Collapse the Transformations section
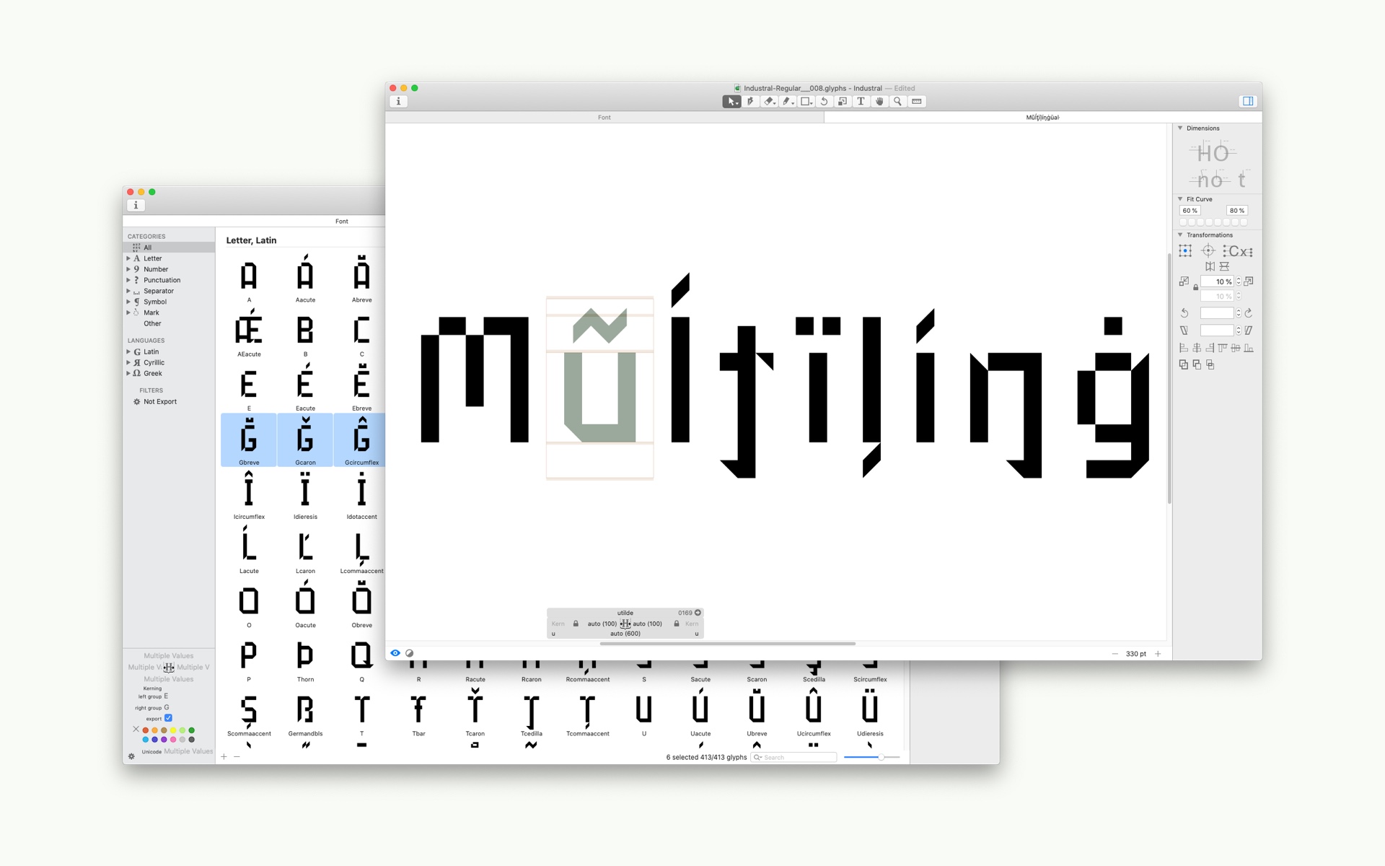This screenshot has height=866, width=1385. coord(1180,235)
